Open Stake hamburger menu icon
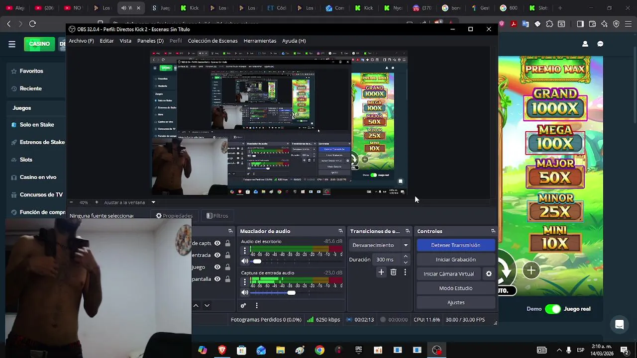637x358 pixels. coord(12,44)
